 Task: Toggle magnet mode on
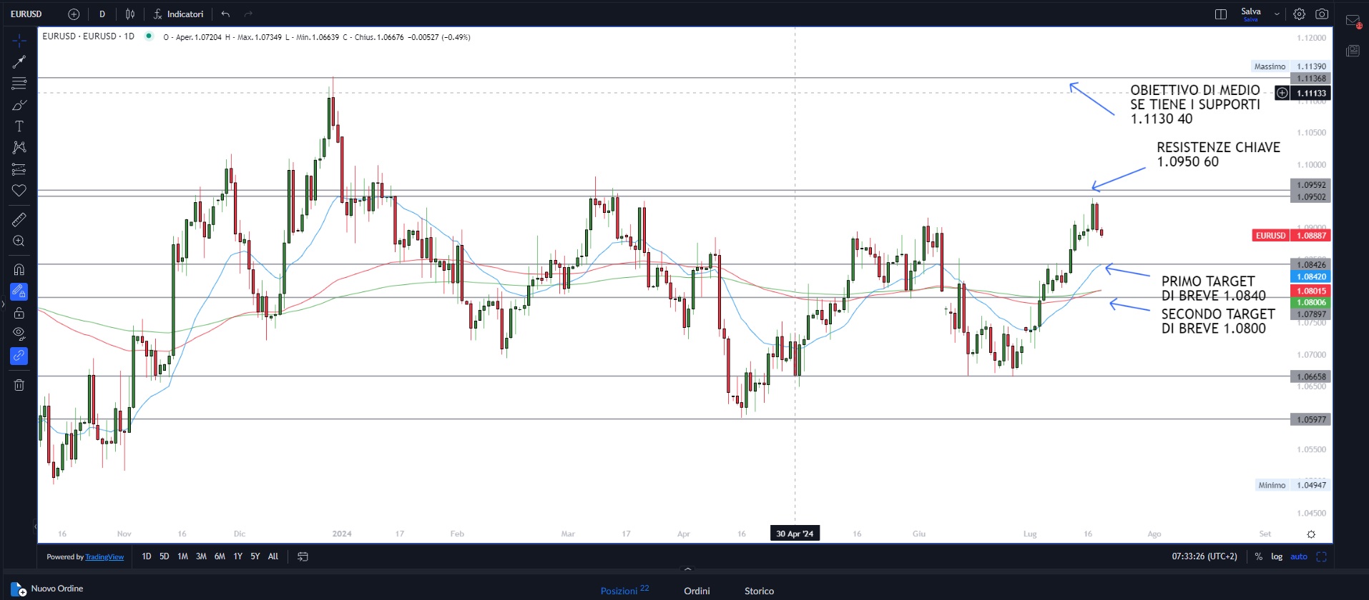(19, 269)
